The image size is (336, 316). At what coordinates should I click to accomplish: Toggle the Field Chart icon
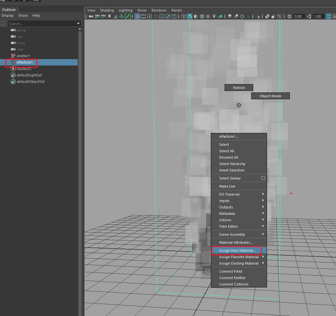click(x=162, y=16)
